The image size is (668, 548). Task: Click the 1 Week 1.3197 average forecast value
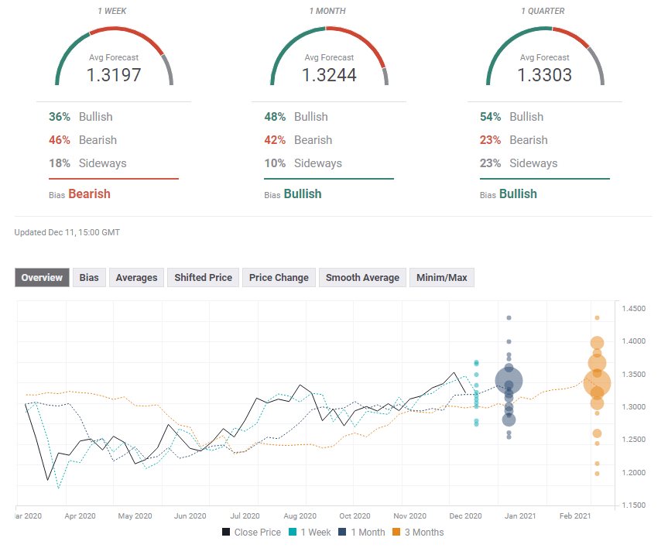point(114,76)
